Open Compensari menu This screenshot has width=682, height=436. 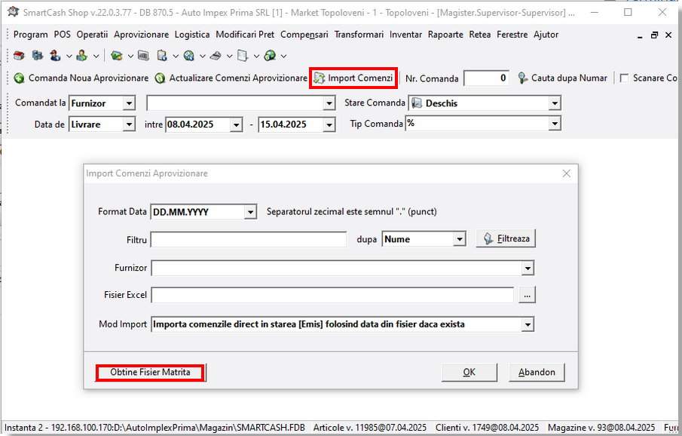(304, 35)
